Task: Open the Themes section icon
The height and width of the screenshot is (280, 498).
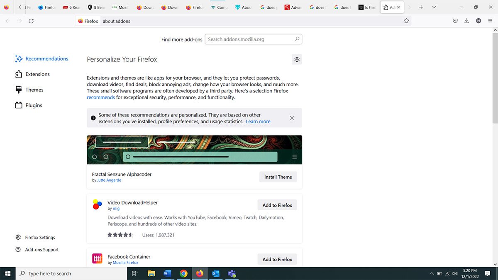Action: tap(18, 90)
